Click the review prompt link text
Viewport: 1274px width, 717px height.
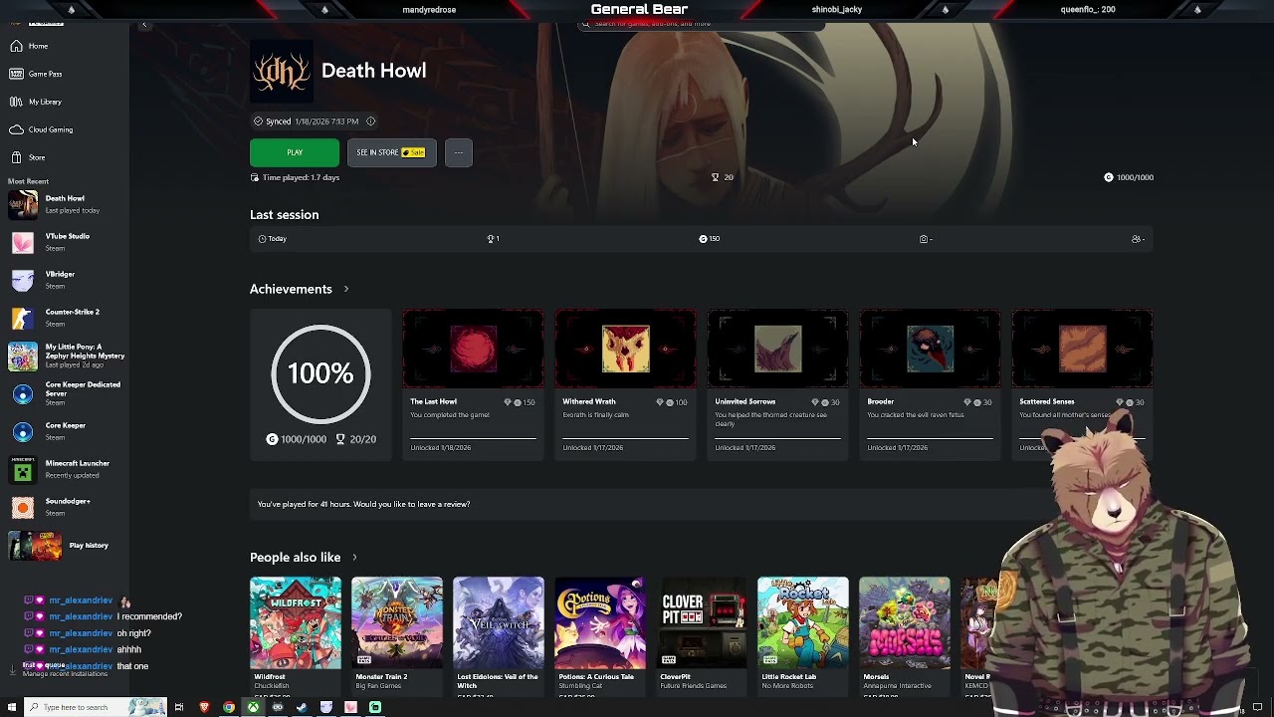[x=363, y=504]
